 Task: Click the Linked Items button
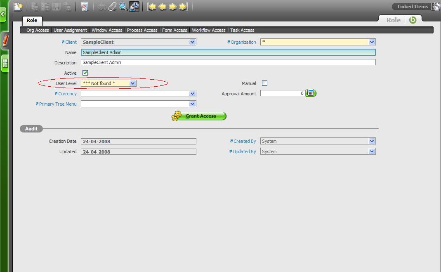click(x=413, y=7)
